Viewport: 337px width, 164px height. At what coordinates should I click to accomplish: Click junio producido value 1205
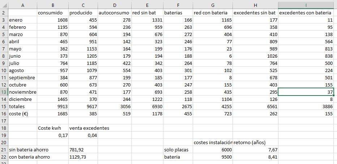coord(83,56)
